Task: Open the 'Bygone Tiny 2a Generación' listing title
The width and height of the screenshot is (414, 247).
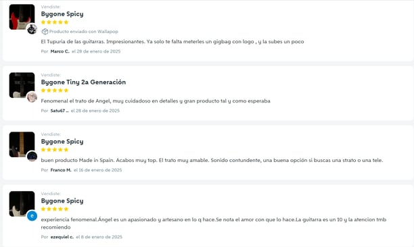Action: [x=83, y=82]
